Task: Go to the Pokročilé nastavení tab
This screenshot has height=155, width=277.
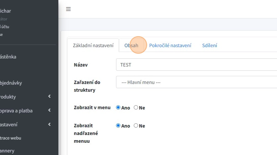Action: click(170, 45)
